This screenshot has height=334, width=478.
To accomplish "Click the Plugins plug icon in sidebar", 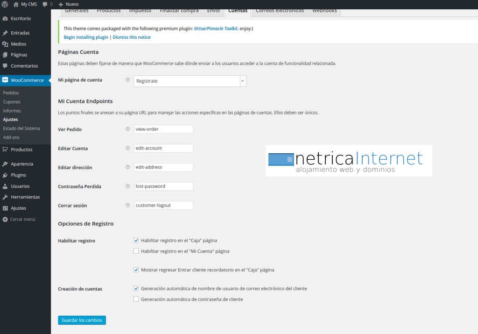I will [x=5, y=175].
